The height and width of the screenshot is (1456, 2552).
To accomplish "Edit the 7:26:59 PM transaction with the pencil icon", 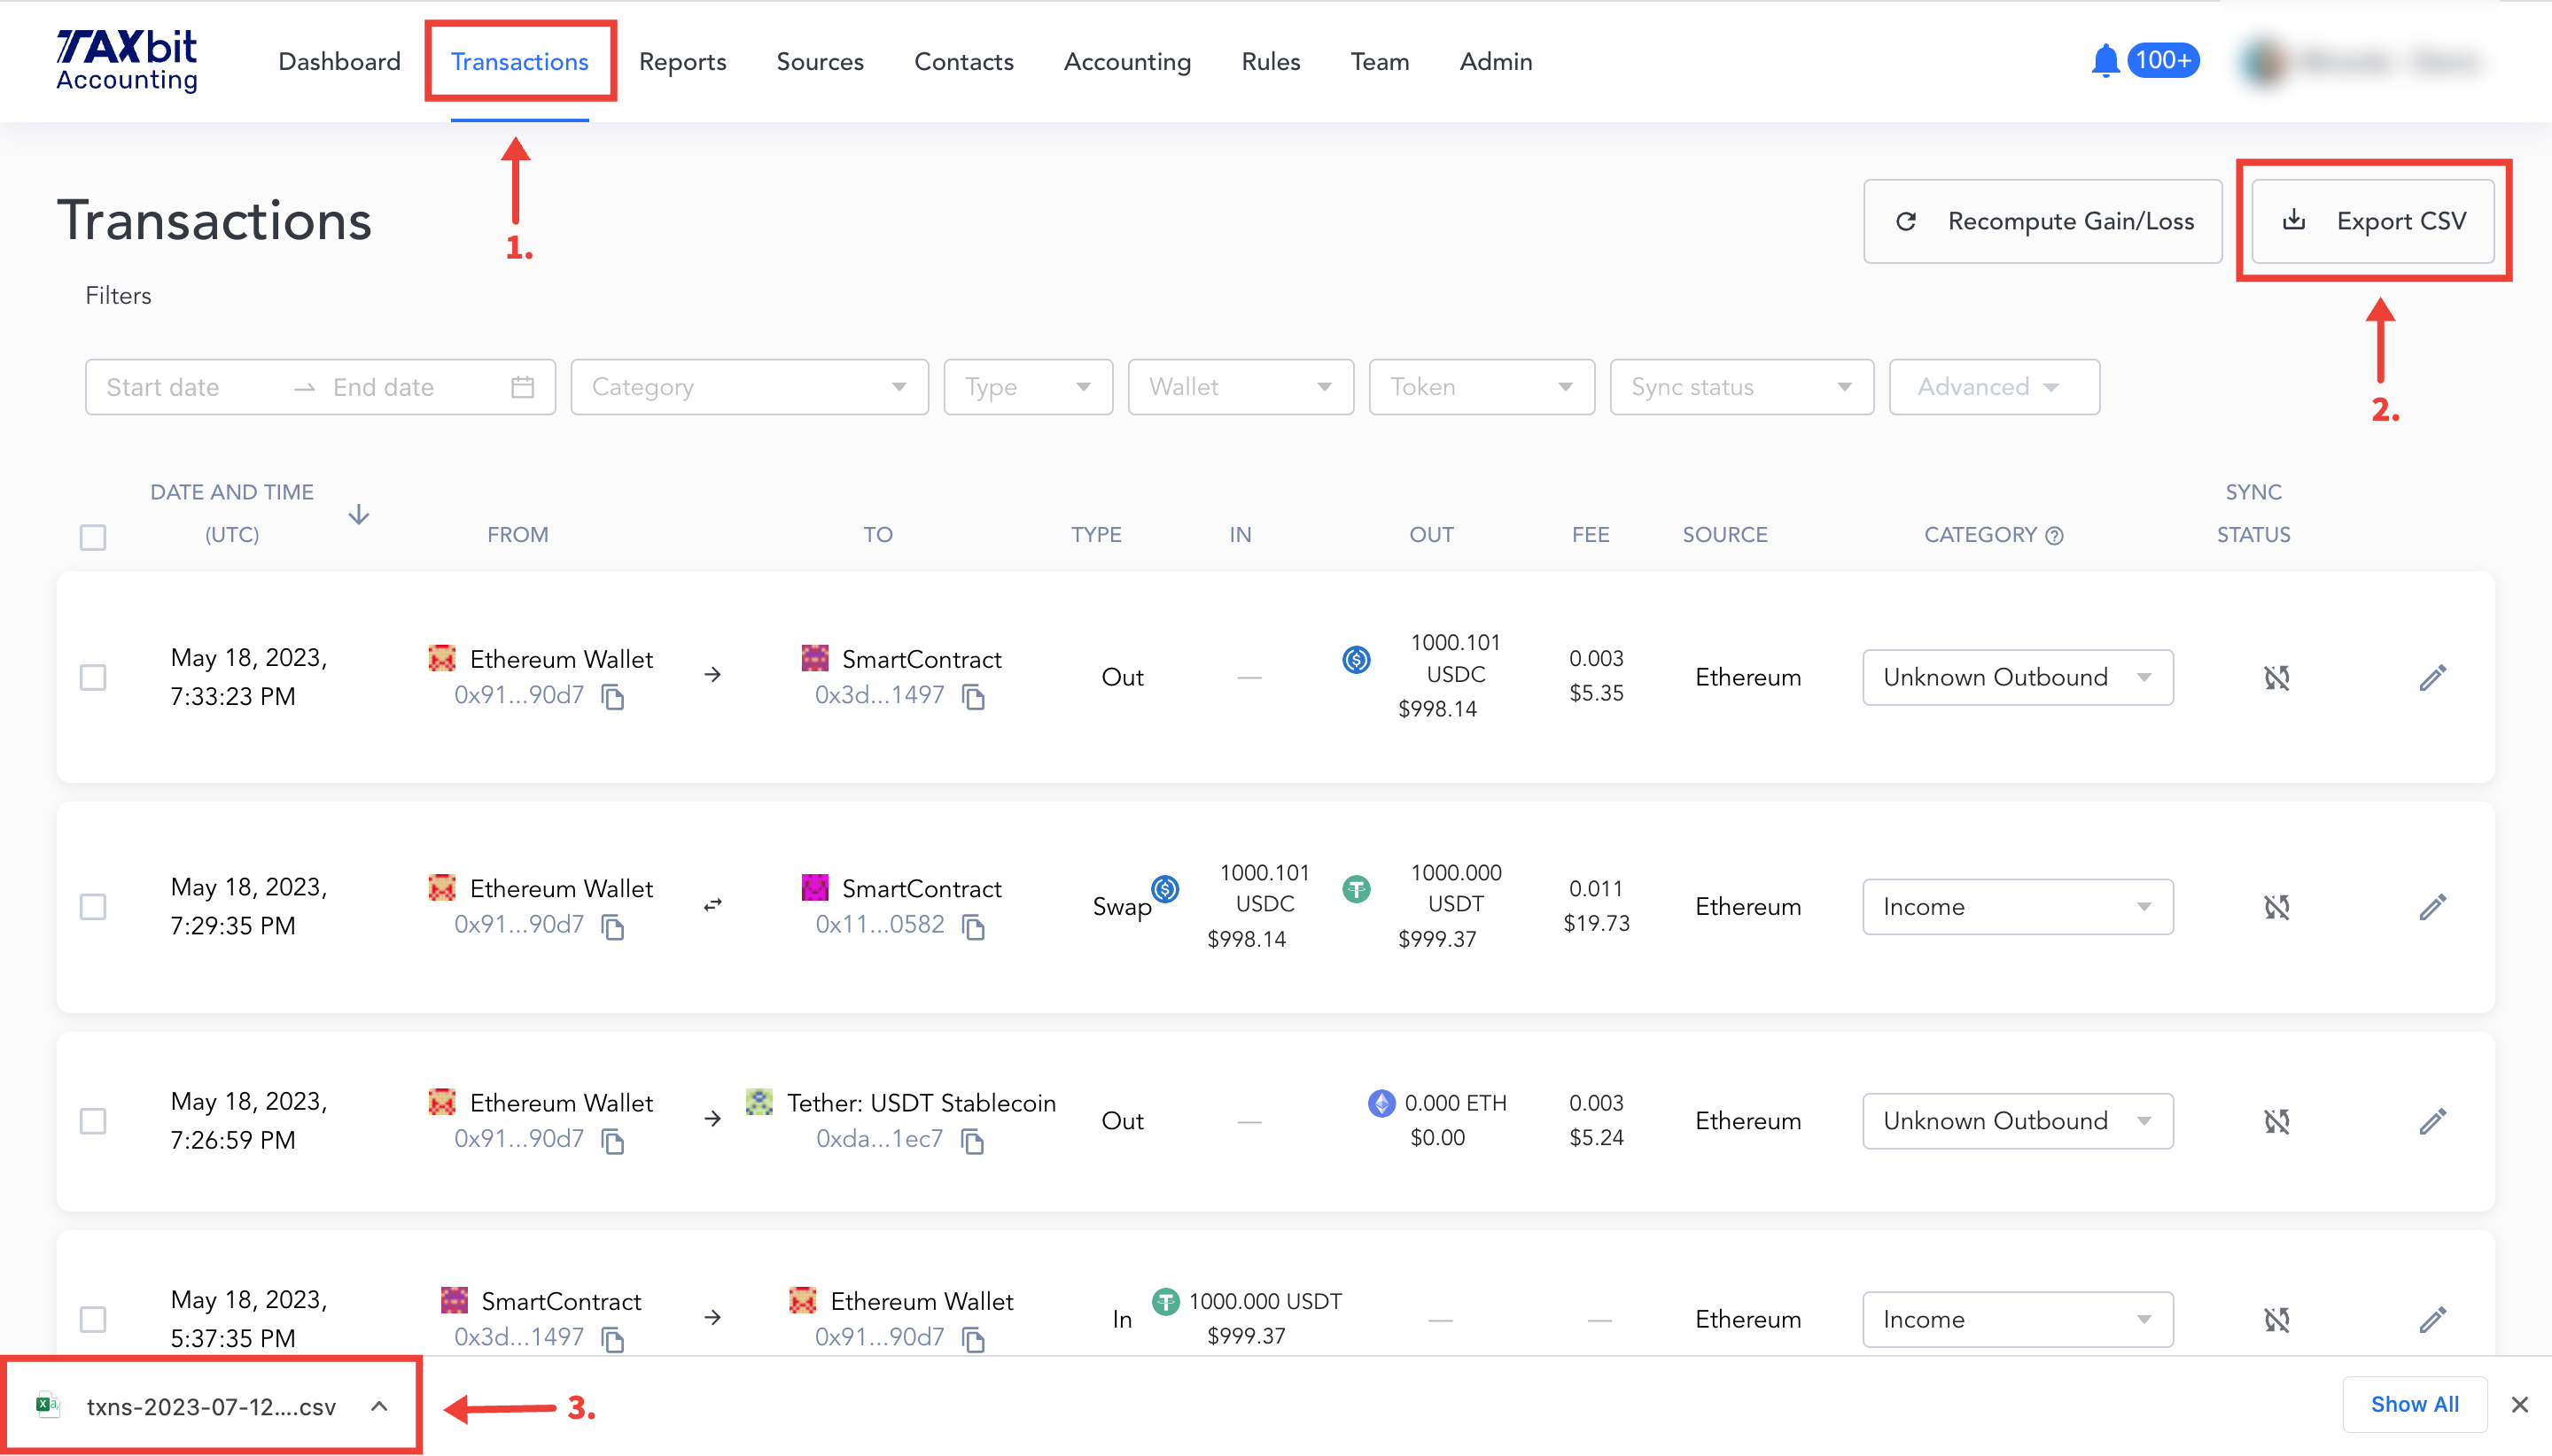I will 2433,1121.
